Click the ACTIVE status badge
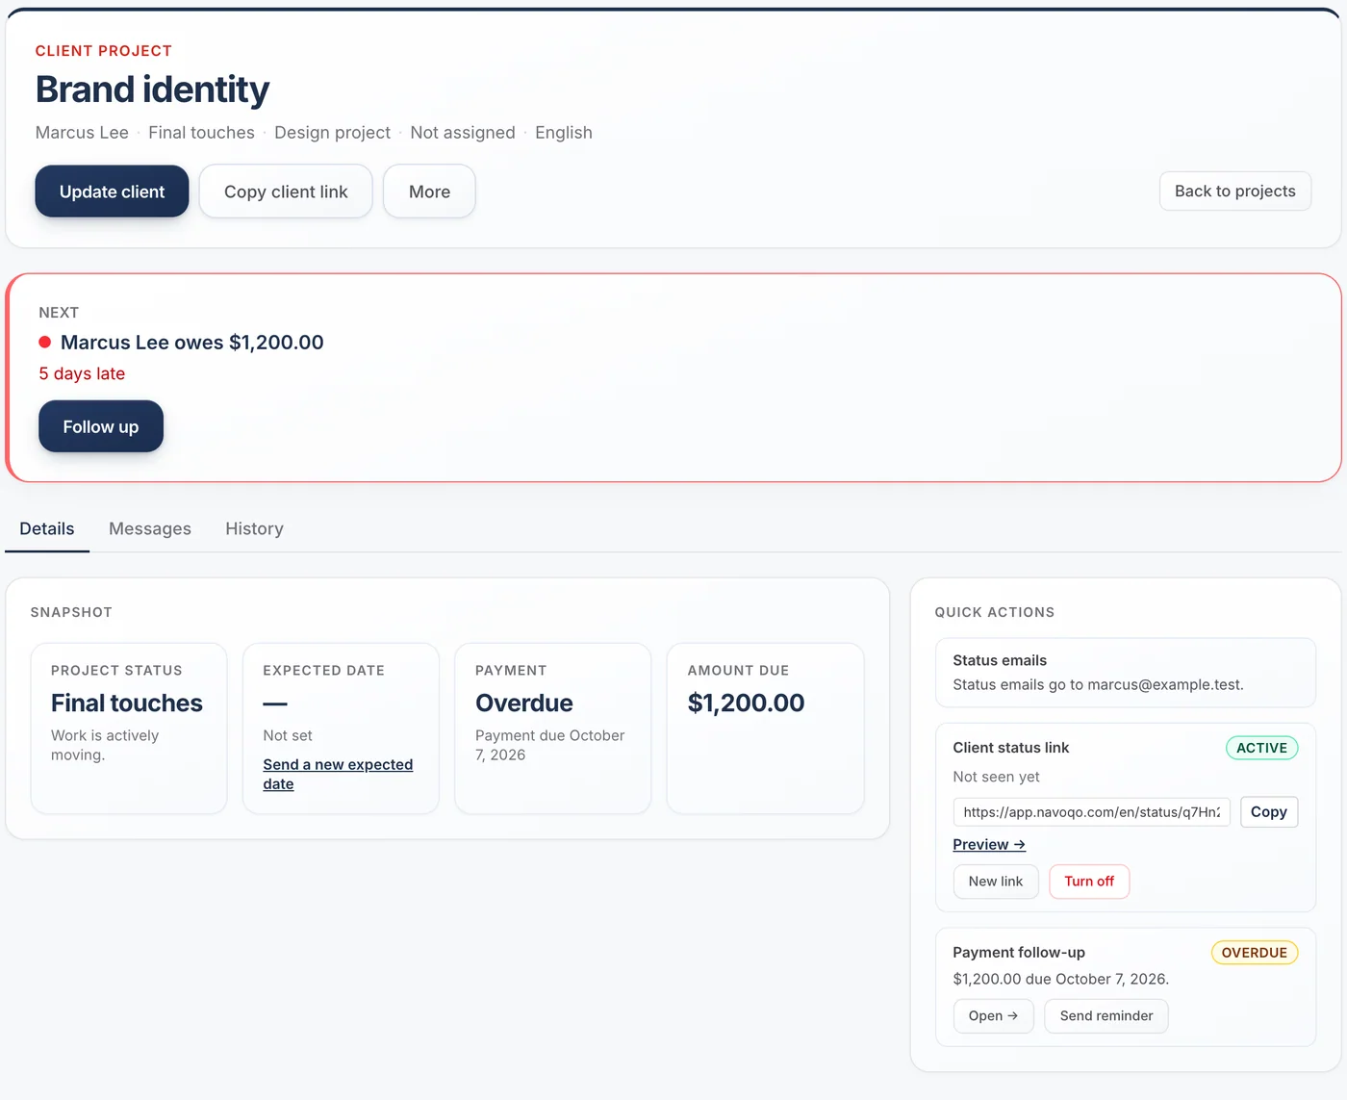1347x1100 pixels. point(1261,748)
